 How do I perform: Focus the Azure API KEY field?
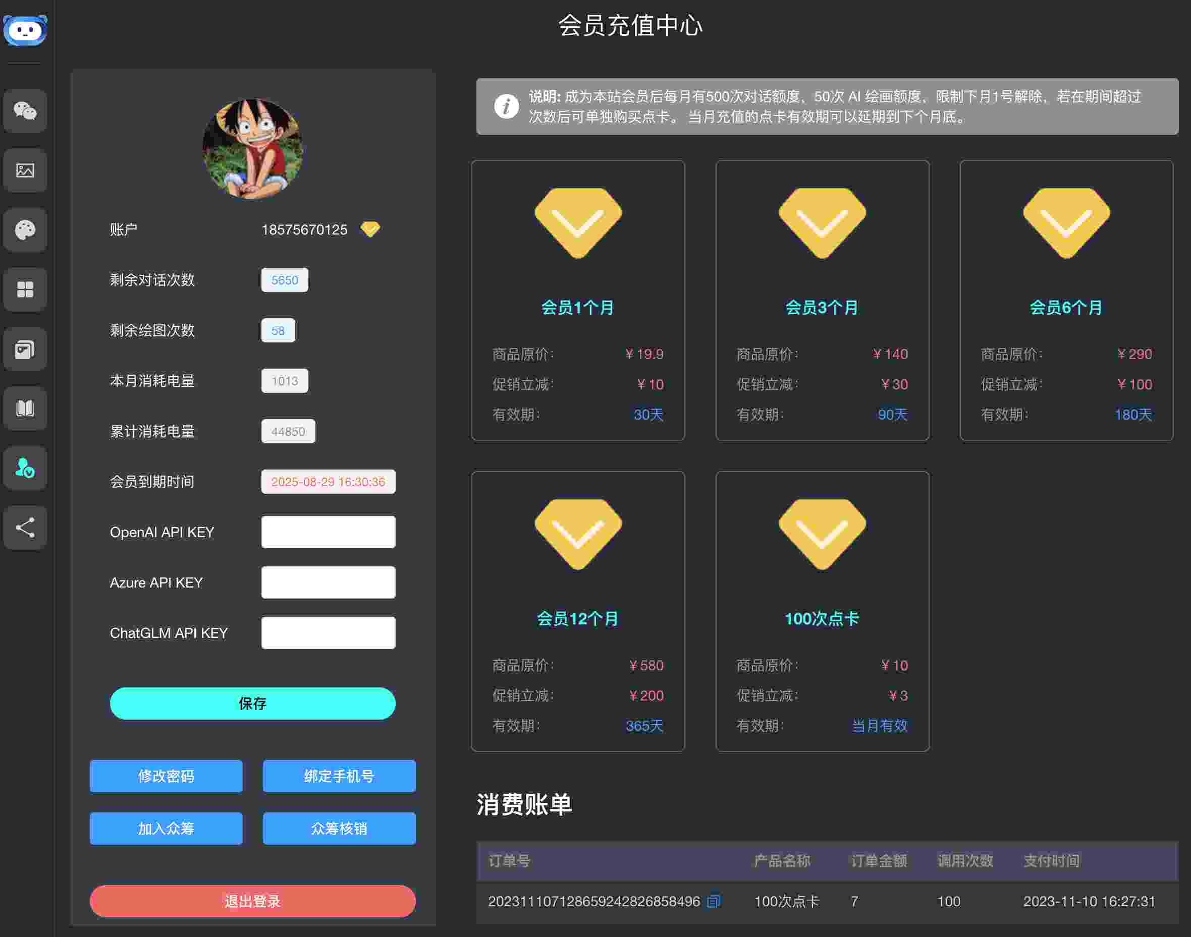328,582
